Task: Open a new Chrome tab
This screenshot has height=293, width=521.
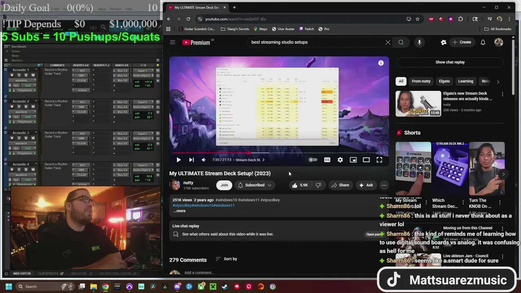Action: point(234,7)
